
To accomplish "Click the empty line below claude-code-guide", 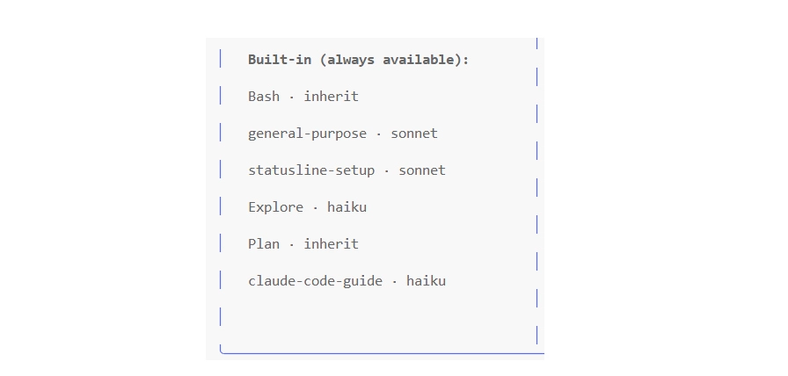I will (378, 317).
